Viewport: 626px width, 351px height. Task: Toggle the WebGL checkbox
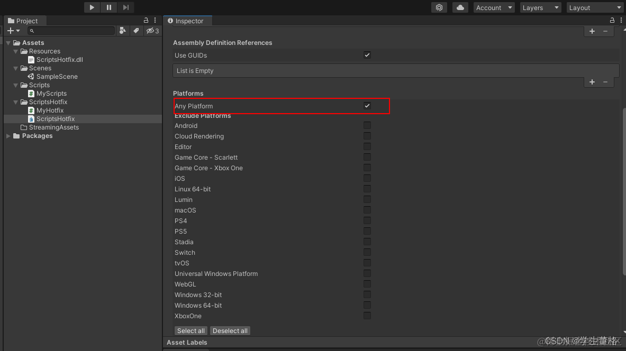[x=367, y=284]
